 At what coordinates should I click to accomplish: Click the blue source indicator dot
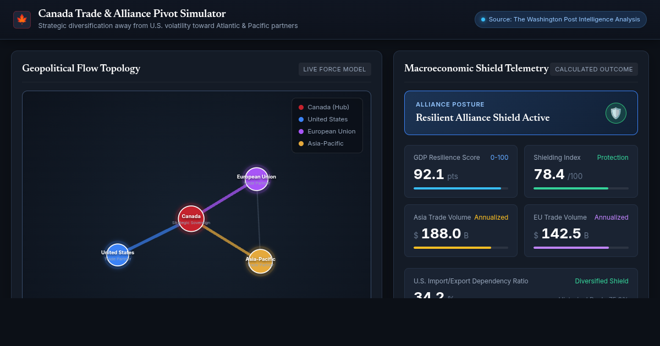pos(483,19)
